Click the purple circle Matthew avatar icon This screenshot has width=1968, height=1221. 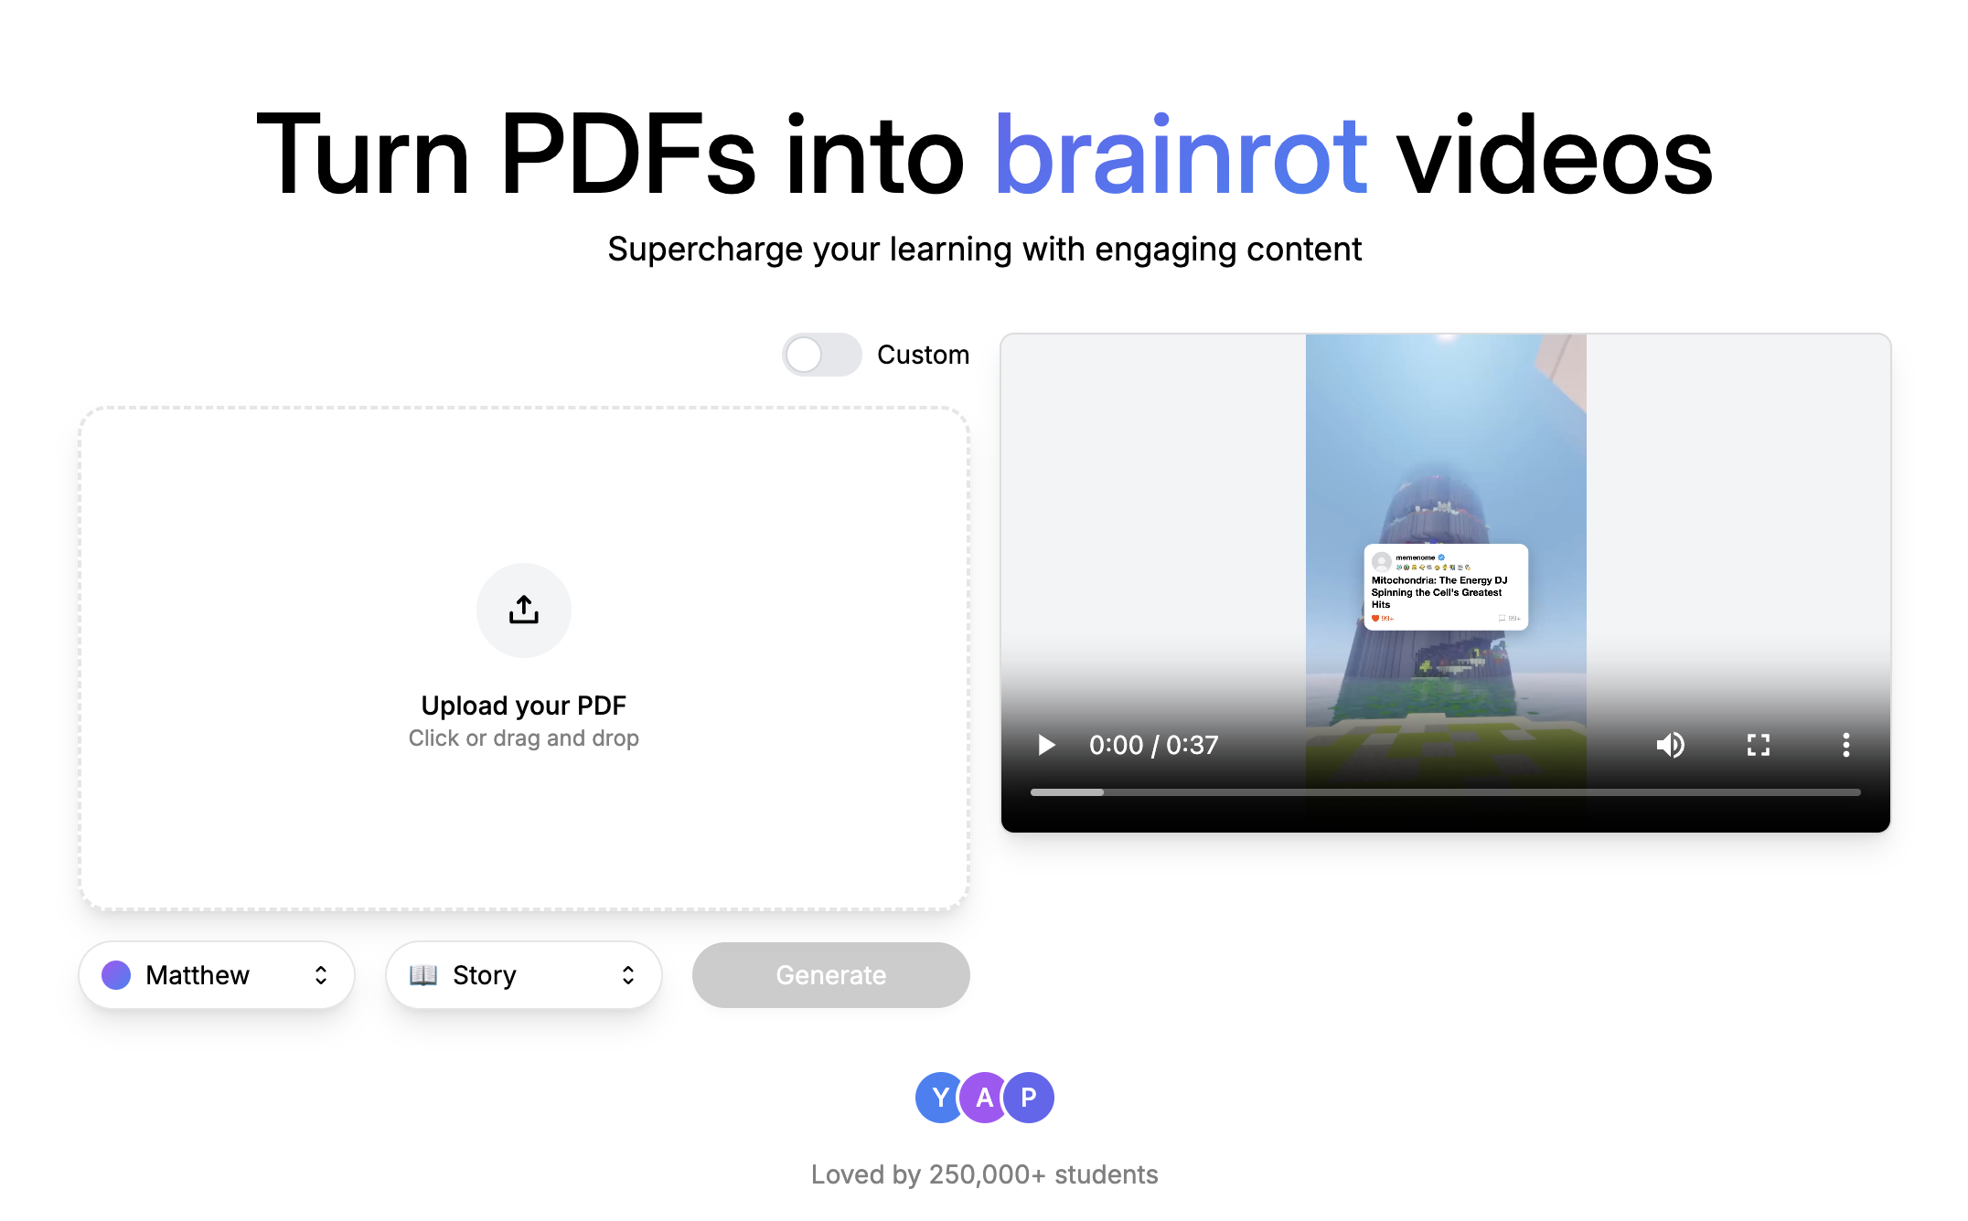point(118,973)
